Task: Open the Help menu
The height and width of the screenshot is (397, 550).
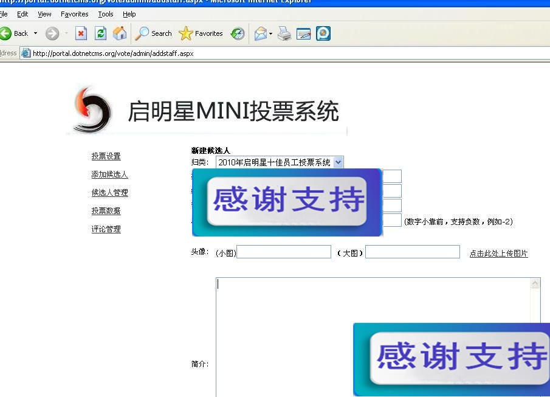Action: (x=129, y=14)
